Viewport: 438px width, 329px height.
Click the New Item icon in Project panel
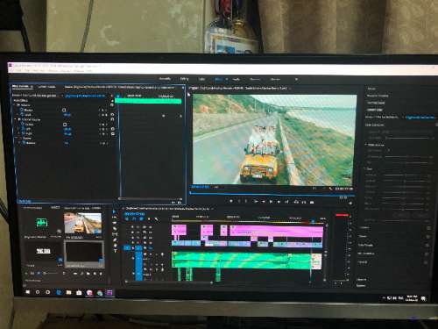(95, 274)
